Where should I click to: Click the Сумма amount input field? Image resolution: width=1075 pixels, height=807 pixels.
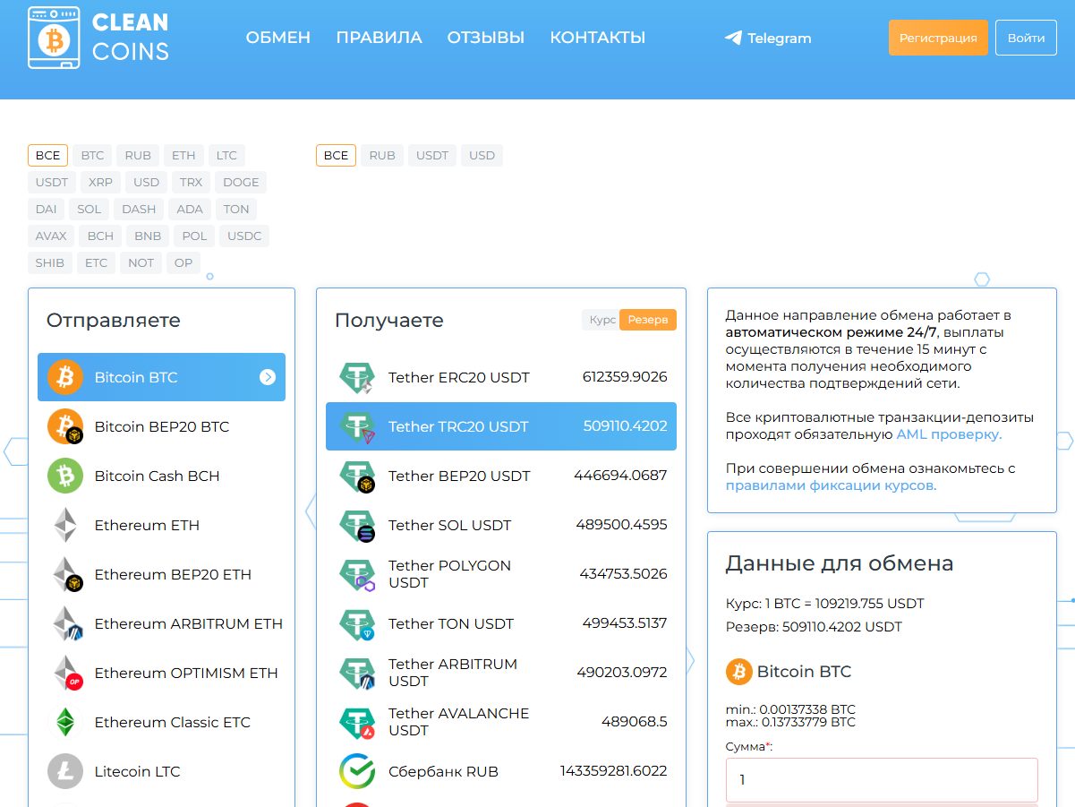click(882, 780)
